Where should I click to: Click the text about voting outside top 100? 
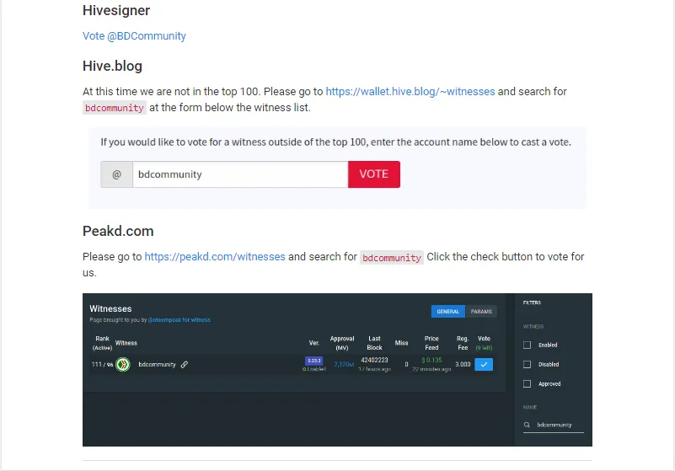click(335, 142)
